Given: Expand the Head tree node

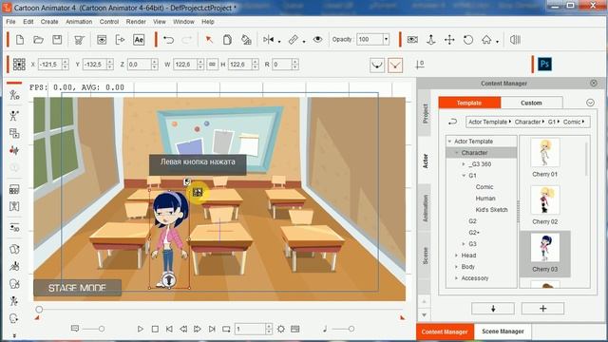Looking at the screenshot, I should tap(456, 256).
